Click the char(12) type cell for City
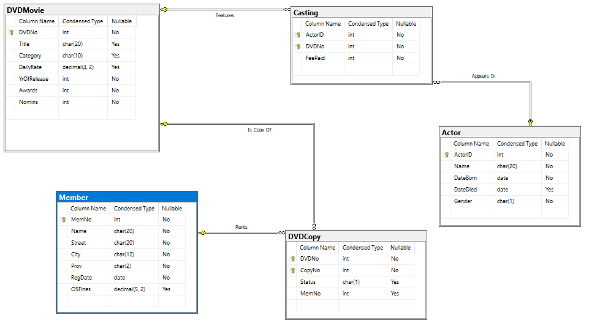This screenshot has width=589, height=323. (134, 254)
